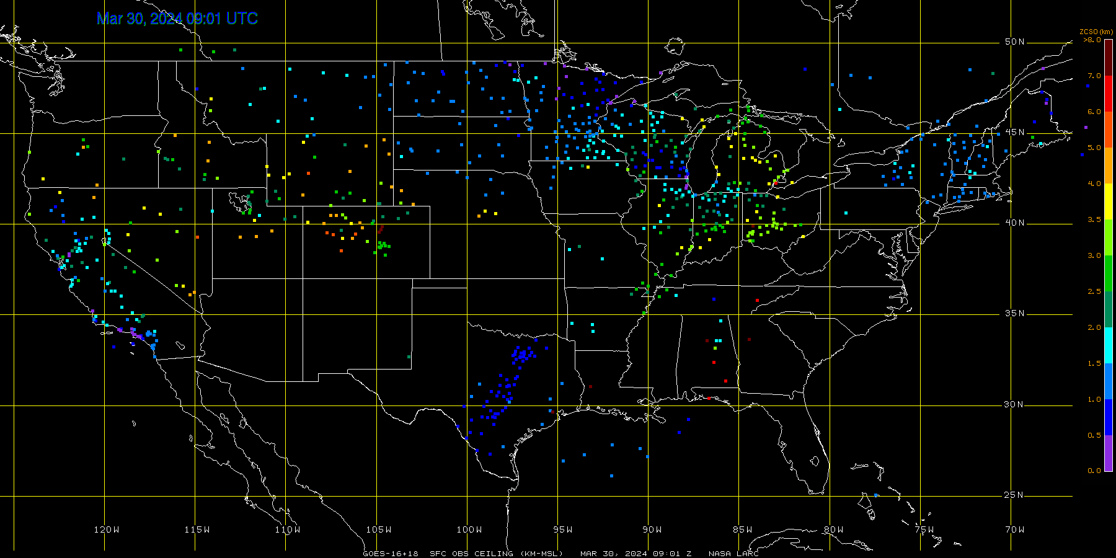1116x558 pixels.
Task: Click the 6.0 color bar label
Action: 1094,112
